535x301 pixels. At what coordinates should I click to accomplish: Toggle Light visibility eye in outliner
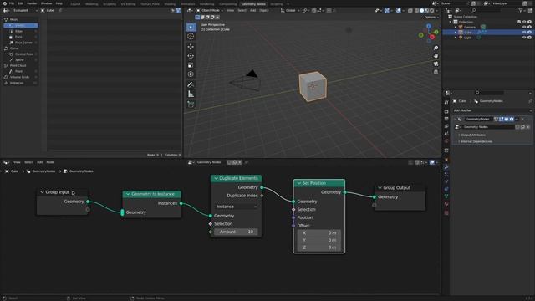tap(524, 38)
